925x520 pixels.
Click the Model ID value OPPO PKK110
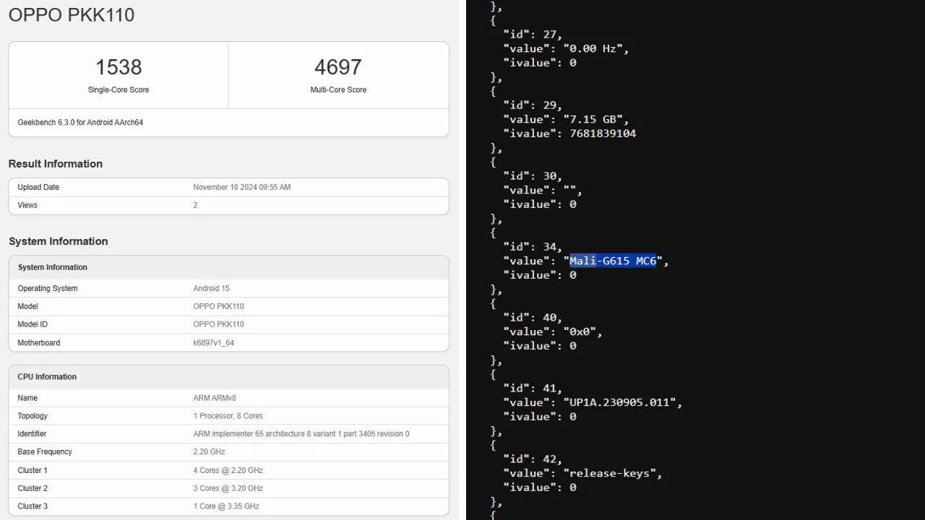[218, 325]
